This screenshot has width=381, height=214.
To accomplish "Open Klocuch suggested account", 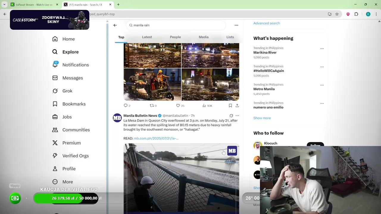I will (271, 143).
